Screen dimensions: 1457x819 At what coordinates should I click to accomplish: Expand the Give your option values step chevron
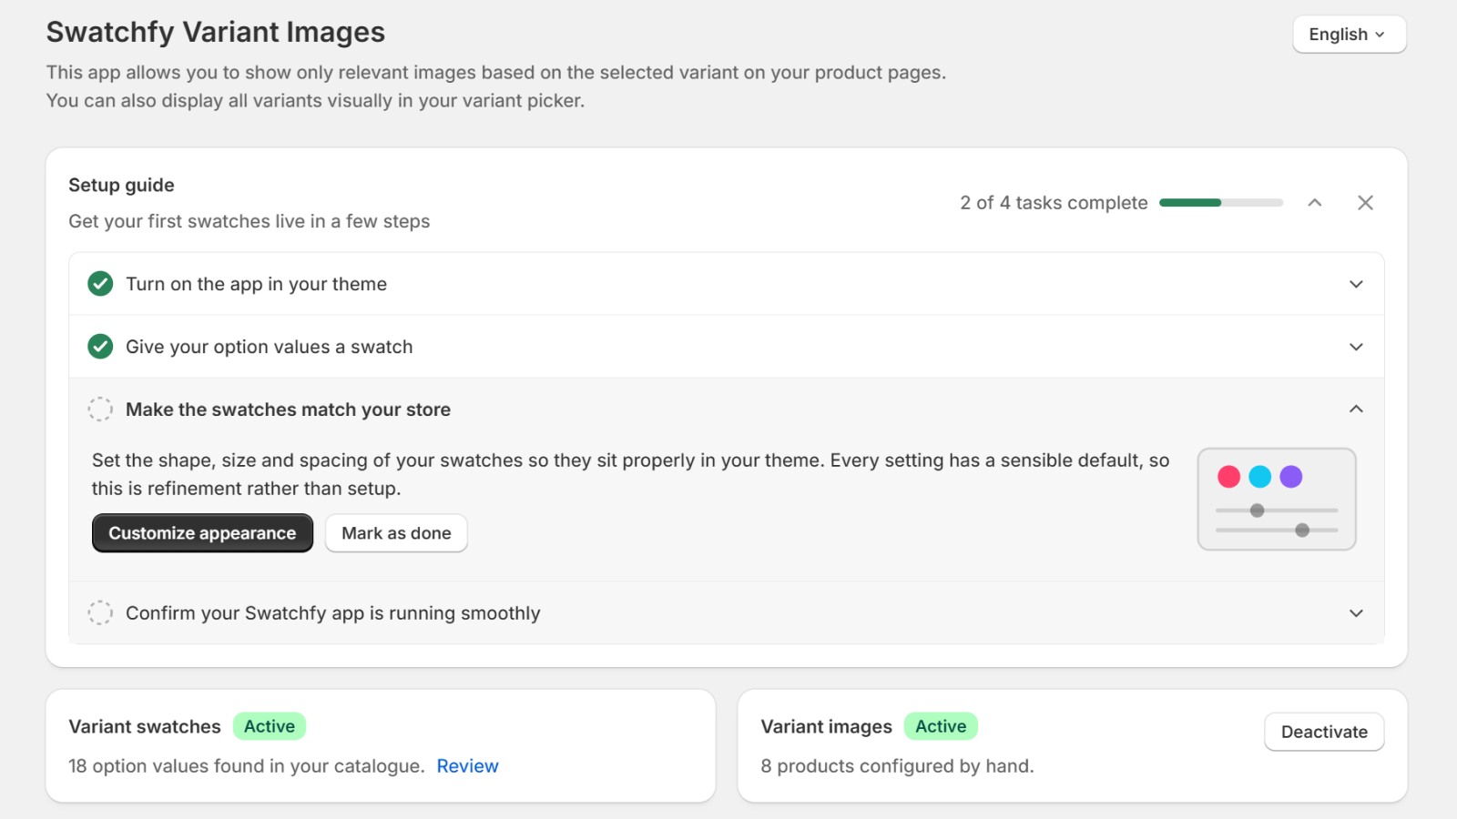point(1356,347)
